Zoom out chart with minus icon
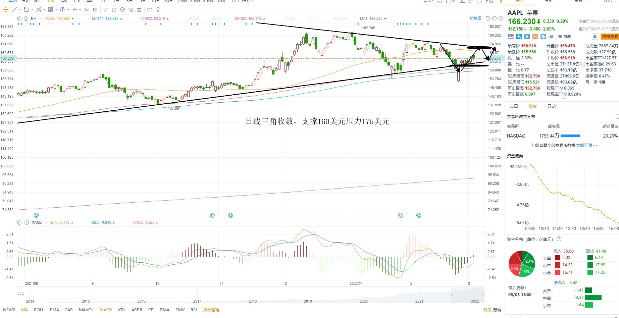Image resolution: width=619 pixels, height=318 pixels. point(494,18)
